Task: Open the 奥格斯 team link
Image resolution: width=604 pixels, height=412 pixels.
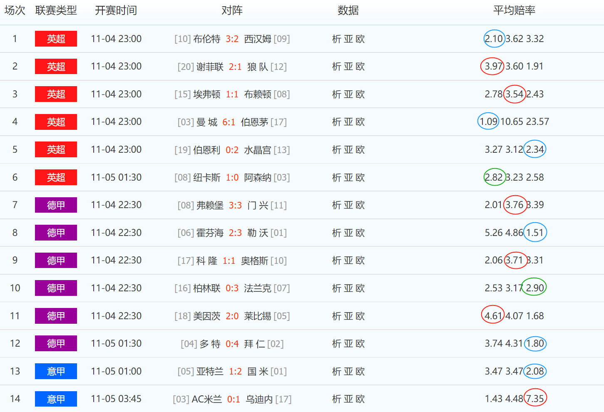Action: coord(254,261)
